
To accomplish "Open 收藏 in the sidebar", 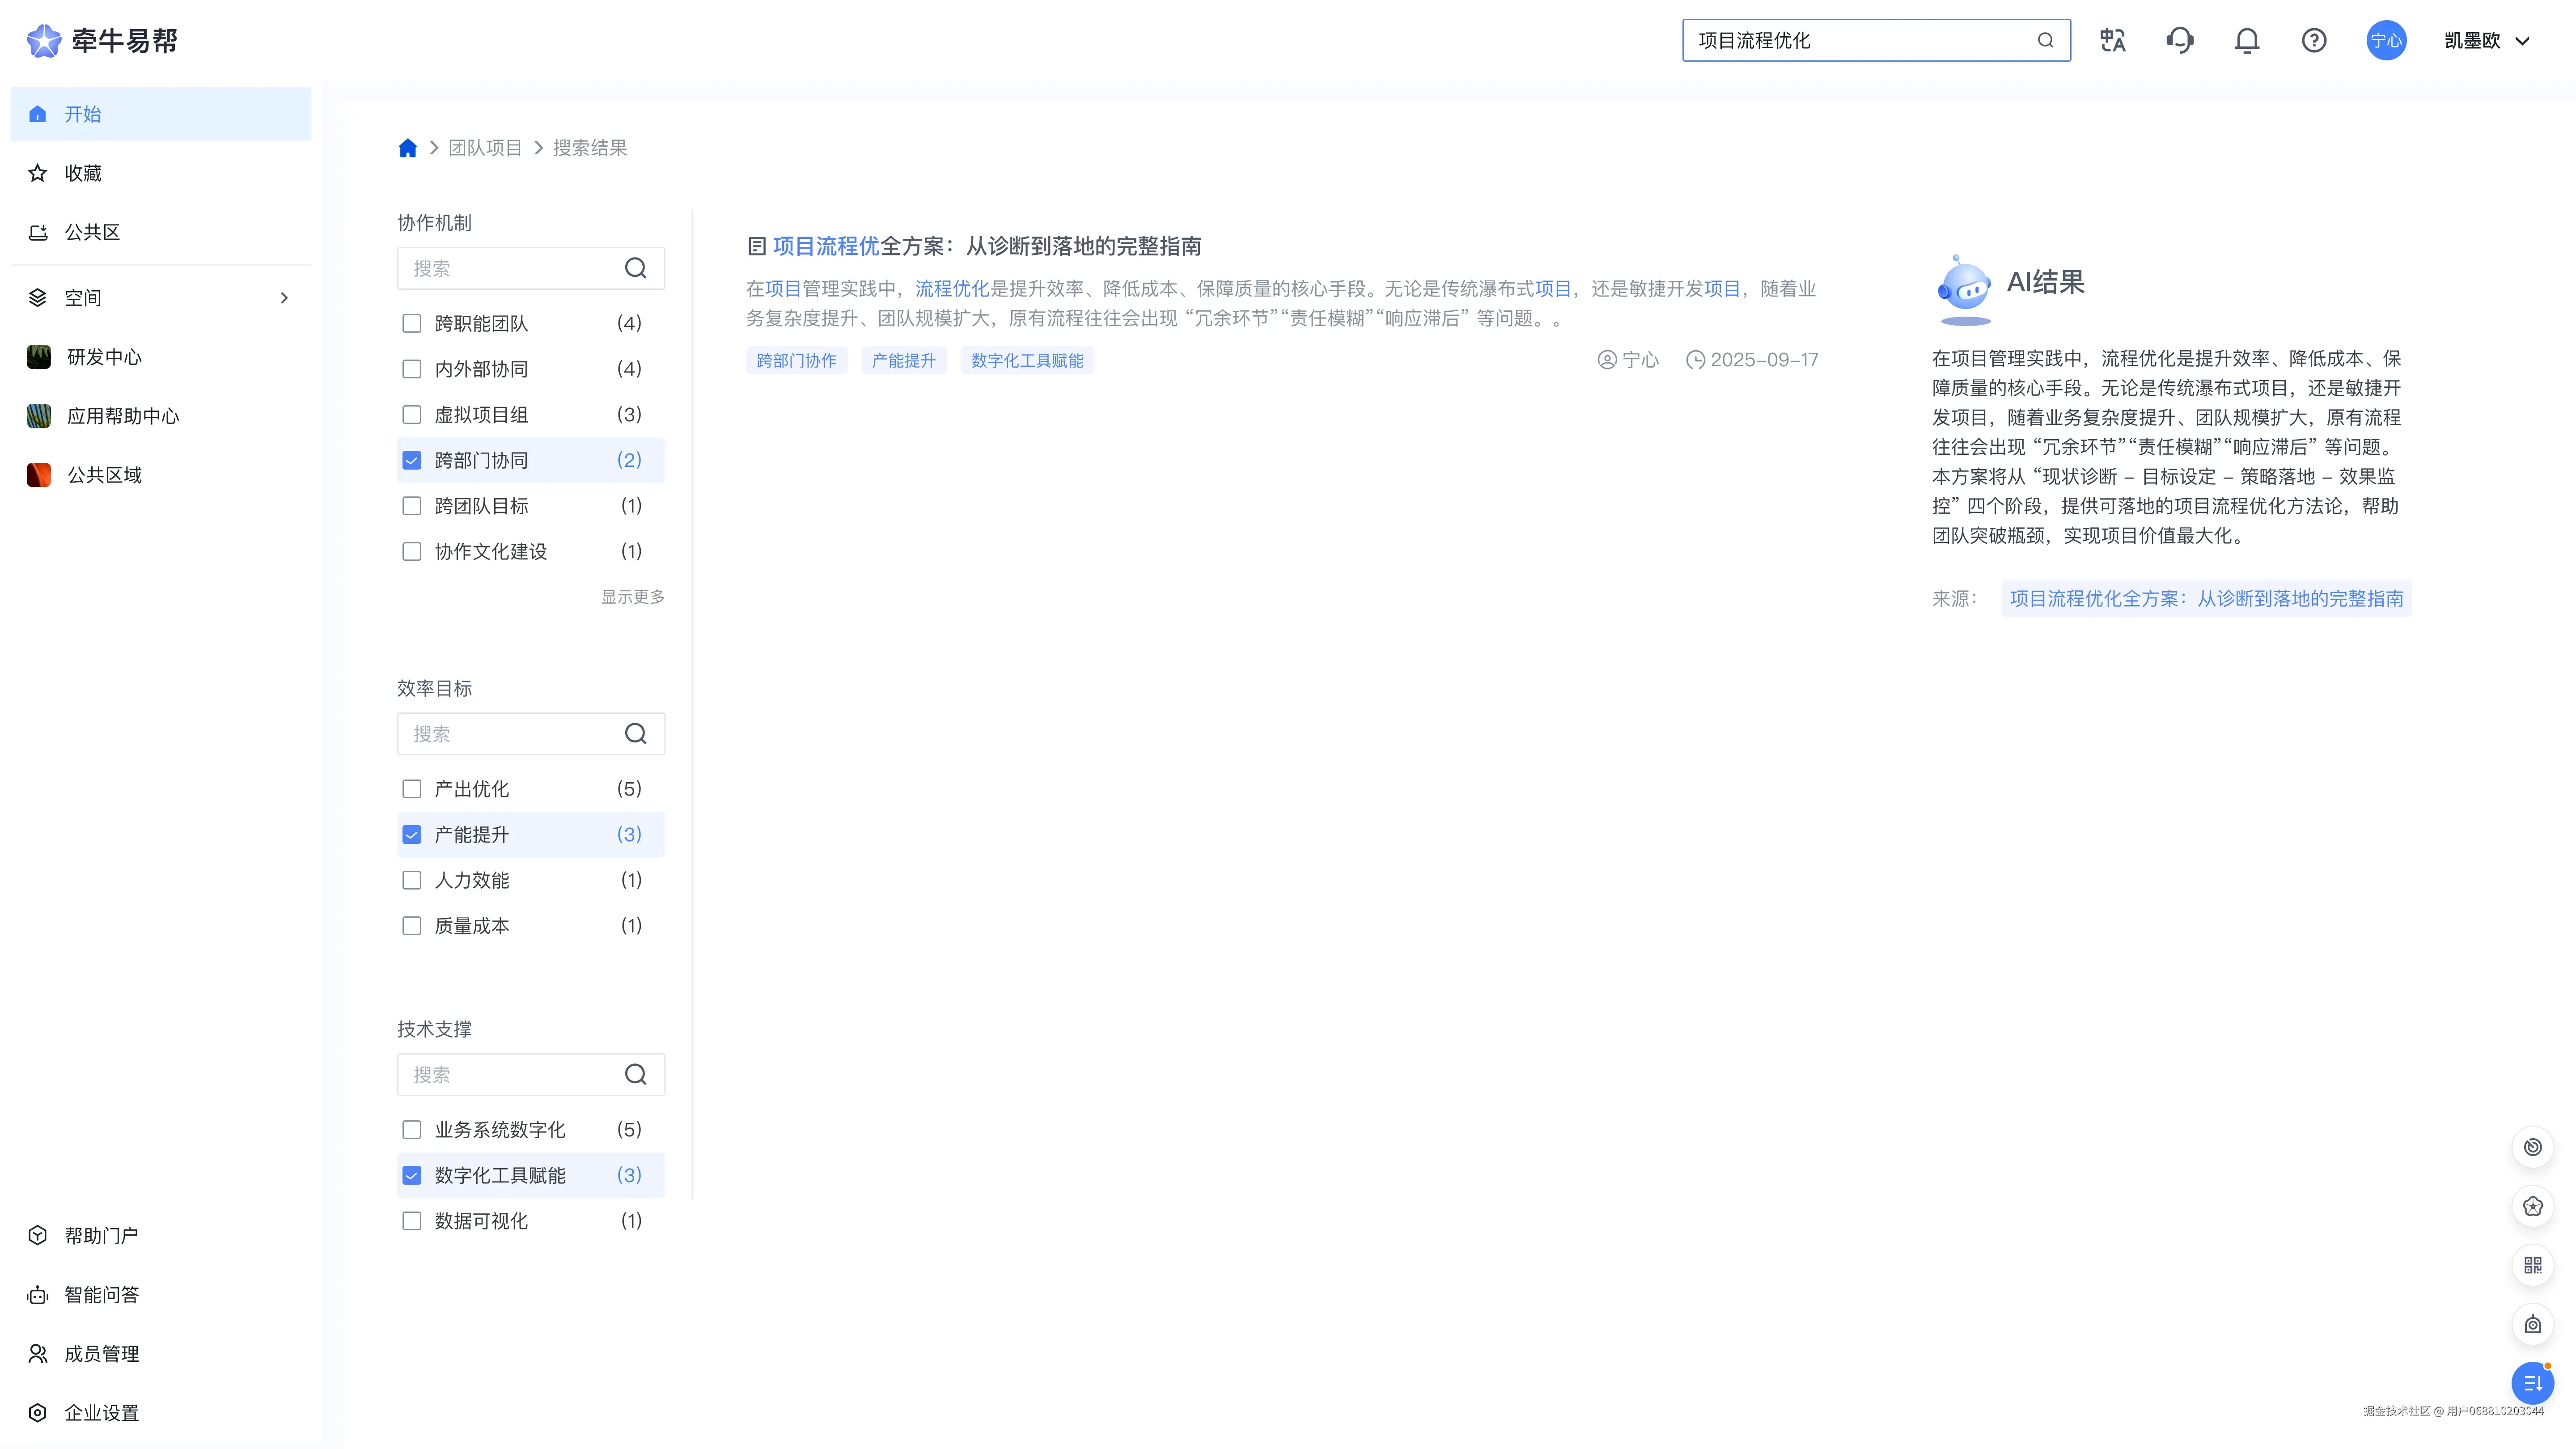I will click(83, 173).
